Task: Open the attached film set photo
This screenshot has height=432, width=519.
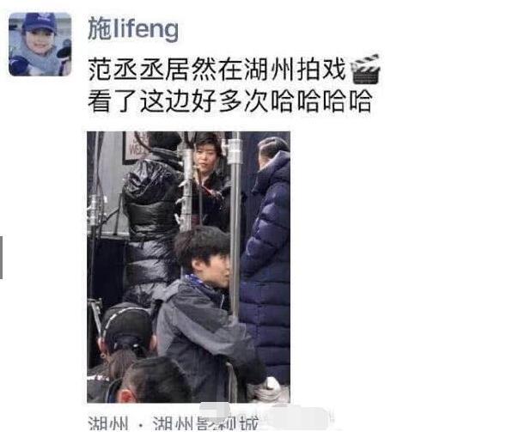Action: pos(189,267)
